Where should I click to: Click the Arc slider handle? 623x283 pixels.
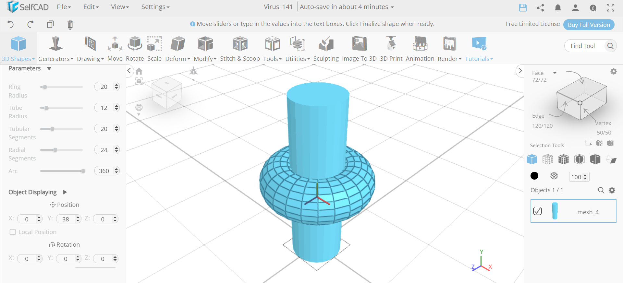click(83, 171)
